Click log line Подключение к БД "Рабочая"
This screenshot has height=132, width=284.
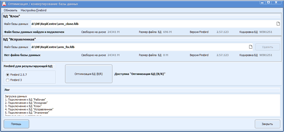(x=26, y=100)
